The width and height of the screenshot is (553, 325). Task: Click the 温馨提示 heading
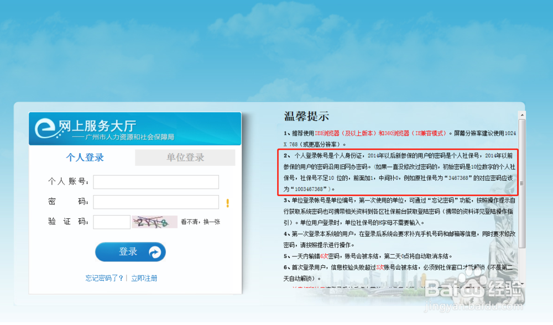coord(306,116)
